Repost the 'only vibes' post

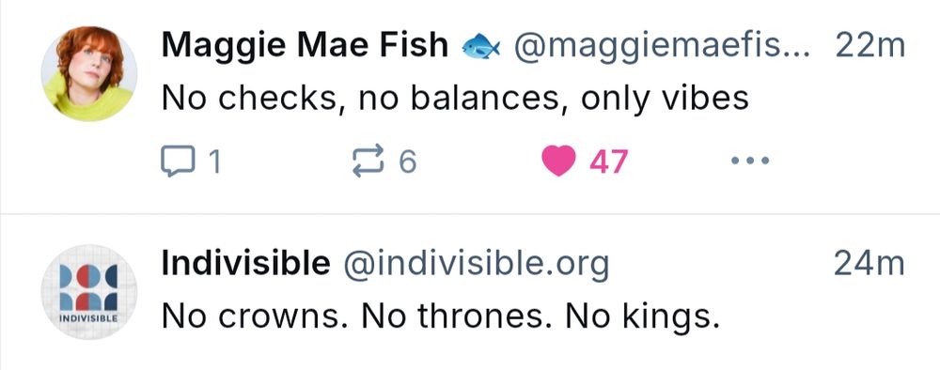pos(368,162)
